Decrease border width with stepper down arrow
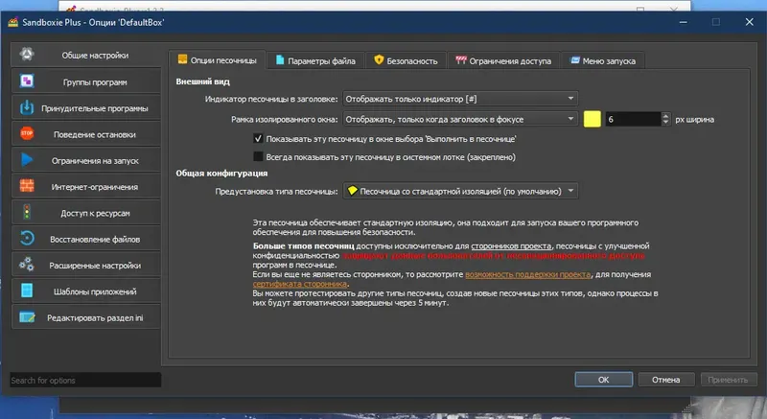The width and height of the screenshot is (767, 419). (x=665, y=123)
